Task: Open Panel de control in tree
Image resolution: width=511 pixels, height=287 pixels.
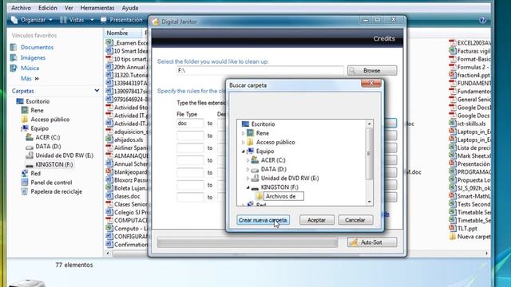Action: pyautogui.click(x=51, y=183)
